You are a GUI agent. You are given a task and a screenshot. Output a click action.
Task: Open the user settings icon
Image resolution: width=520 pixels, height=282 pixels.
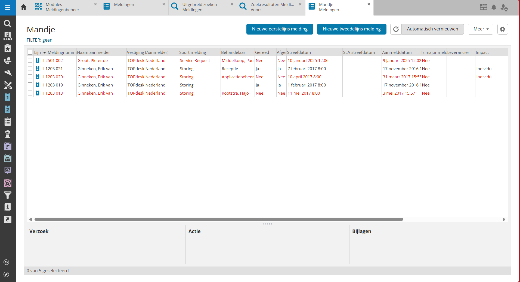click(504, 7)
